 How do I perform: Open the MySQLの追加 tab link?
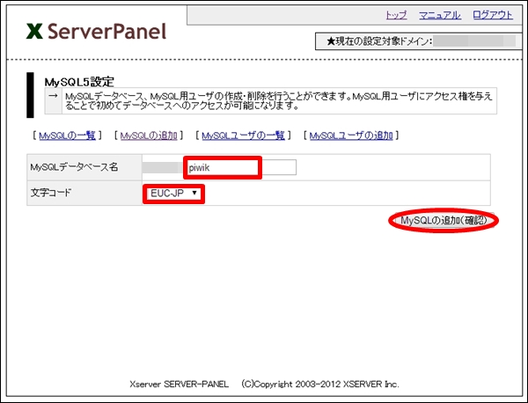[x=149, y=136]
